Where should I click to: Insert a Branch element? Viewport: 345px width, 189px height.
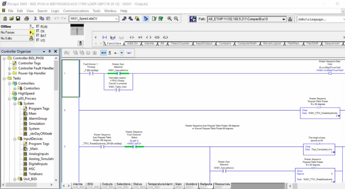click(113, 37)
